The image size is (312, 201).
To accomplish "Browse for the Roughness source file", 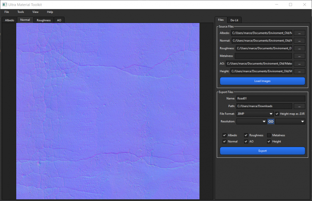I will (x=300, y=48).
